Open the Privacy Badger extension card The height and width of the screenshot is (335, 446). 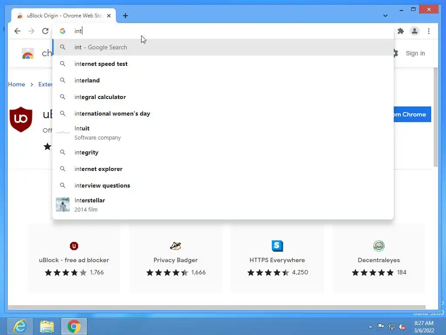176,258
